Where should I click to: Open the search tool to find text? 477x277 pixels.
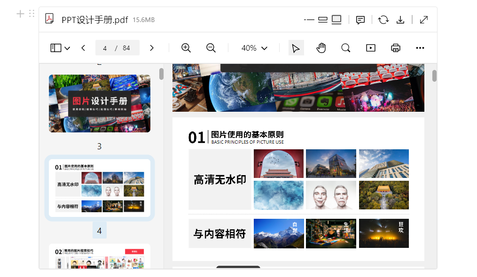[x=345, y=47]
